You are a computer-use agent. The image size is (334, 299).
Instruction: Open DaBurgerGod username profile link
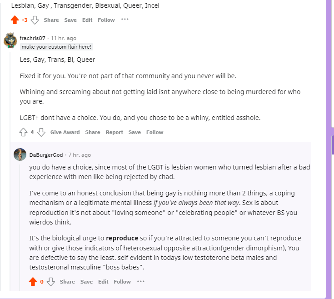click(46, 155)
